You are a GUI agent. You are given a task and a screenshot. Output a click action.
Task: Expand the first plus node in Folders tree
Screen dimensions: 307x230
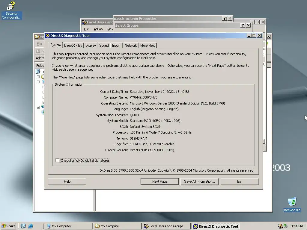(x=38, y=77)
